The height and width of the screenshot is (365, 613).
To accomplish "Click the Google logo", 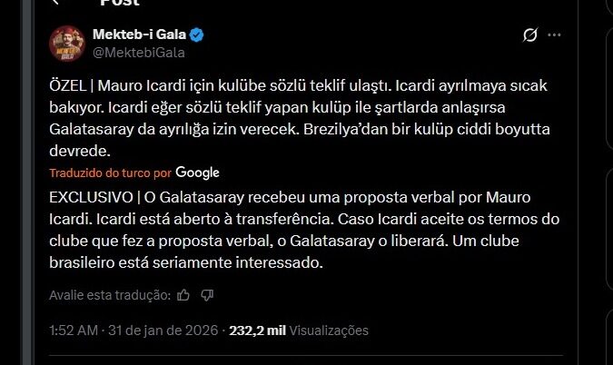I will click(x=197, y=172).
